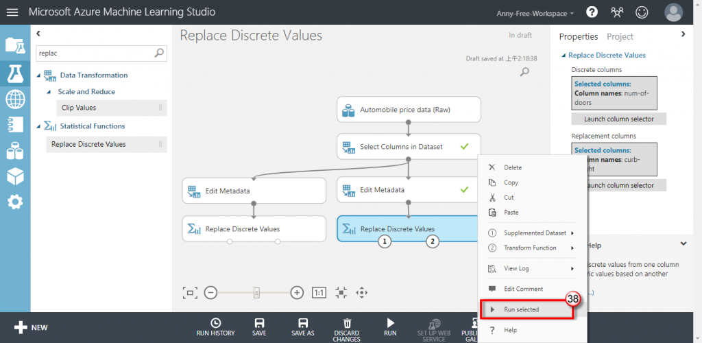The height and width of the screenshot is (343, 702).
Task: Click output port 2 of selected module
Action: [x=432, y=241]
